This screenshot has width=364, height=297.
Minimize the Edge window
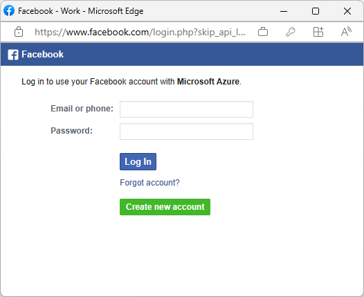pyautogui.click(x=284, y=11)
